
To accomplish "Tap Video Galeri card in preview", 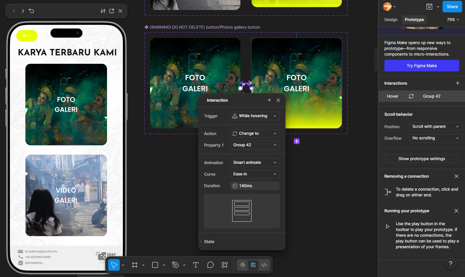I will [66, 196].
